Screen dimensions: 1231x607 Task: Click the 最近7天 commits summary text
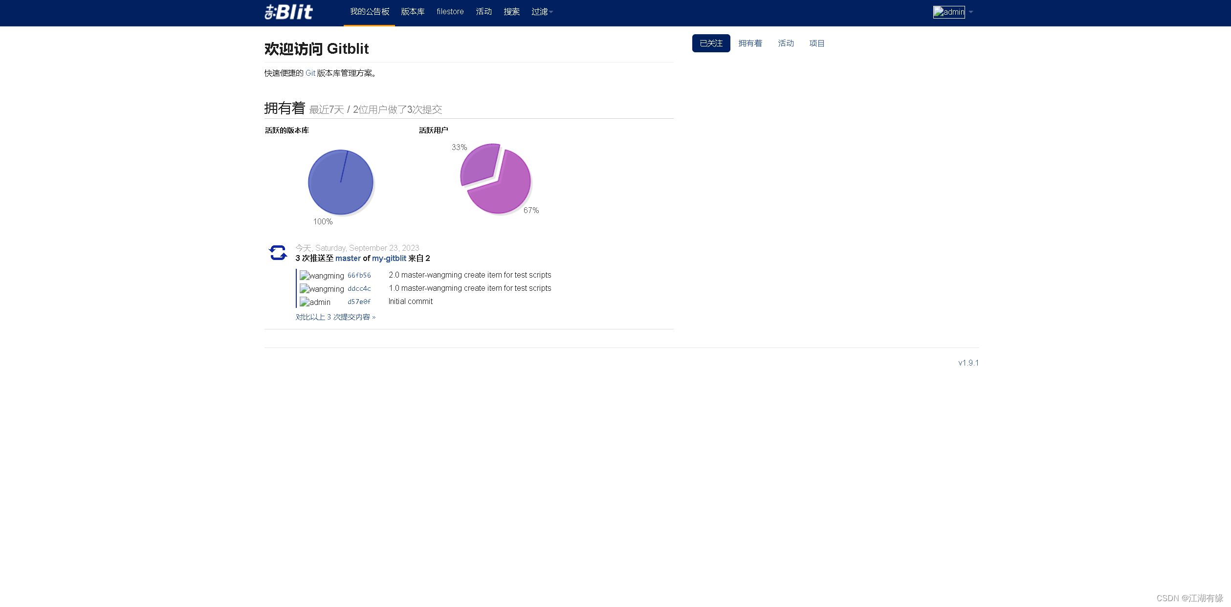(x=375, y=109)
